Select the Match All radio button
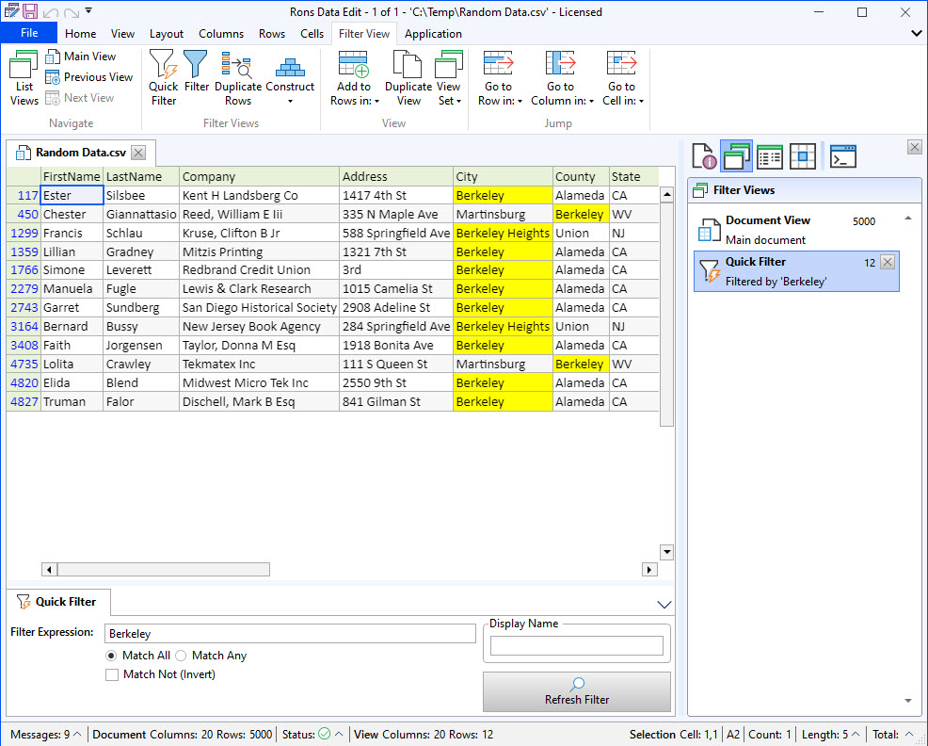928x746 pixels. point(111,656)
